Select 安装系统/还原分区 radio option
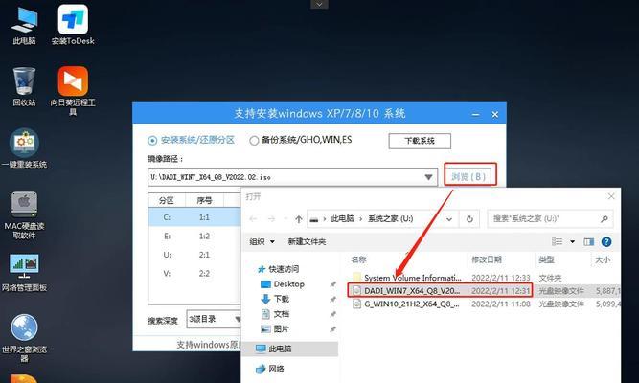This screenshot has height=383, width=639. pos(191,140)
